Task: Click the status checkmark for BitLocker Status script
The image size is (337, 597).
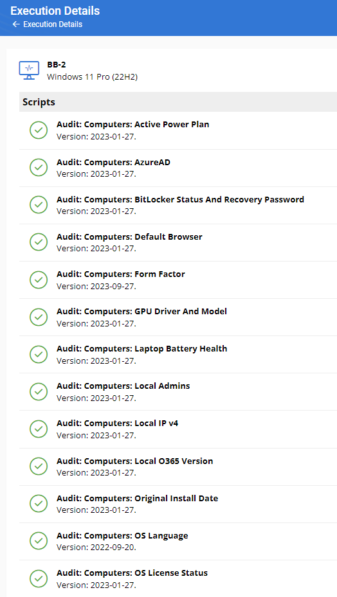Action: pos(39,205)
